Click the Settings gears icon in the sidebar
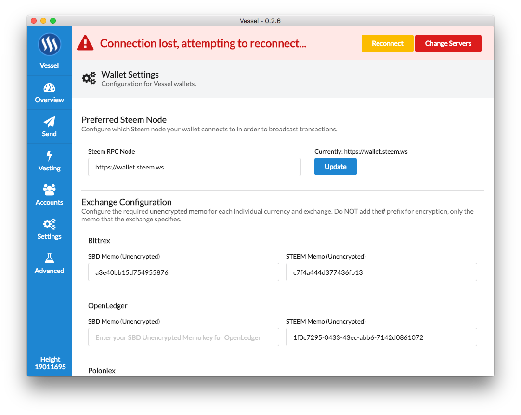The width and height of the screenshot is (521, 415). click(49, 224)
